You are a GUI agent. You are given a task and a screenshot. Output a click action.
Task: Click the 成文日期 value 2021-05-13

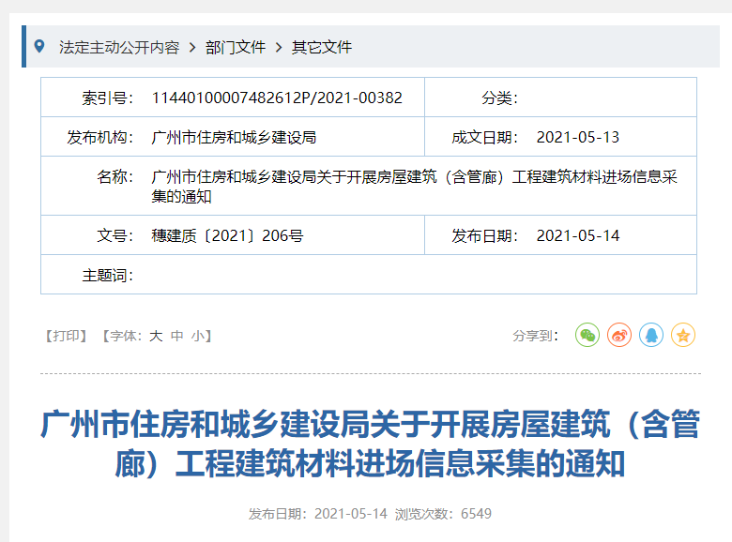click(578, 137)
